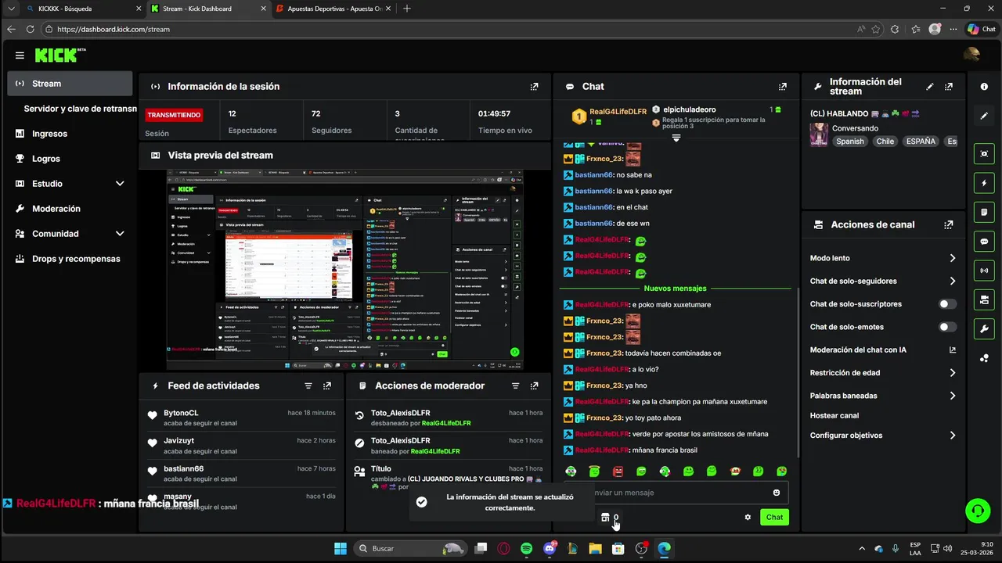Viewport: 1002px width, 563px height.
Task: Open filter options in Acciones de moderador
Action: coord(515,386)
